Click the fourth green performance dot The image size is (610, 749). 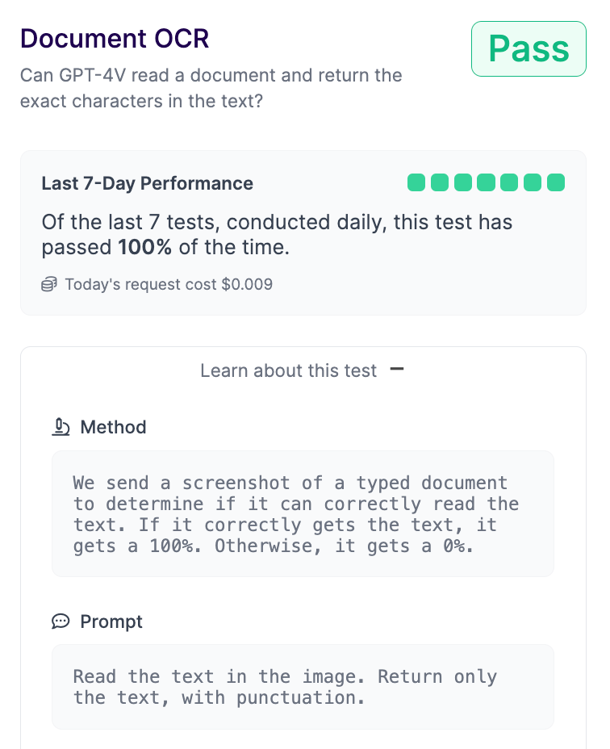[486, 182]
